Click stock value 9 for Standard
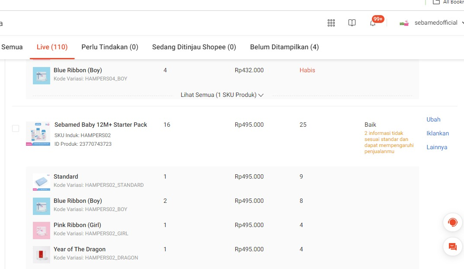Screen dimensions: 464x269 click(301, 177)
